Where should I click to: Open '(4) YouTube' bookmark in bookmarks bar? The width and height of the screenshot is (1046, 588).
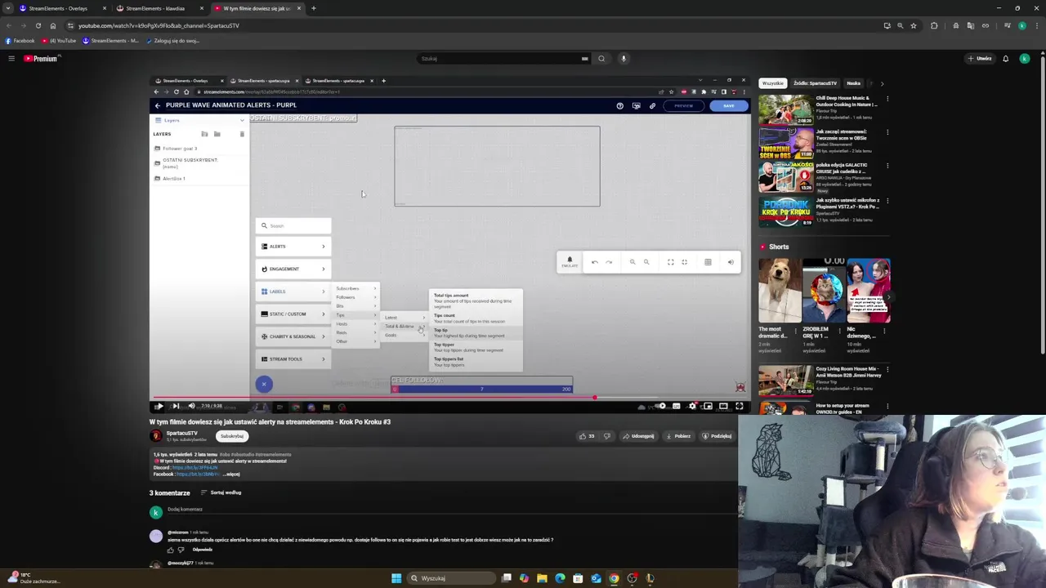(x=59, y=41)
